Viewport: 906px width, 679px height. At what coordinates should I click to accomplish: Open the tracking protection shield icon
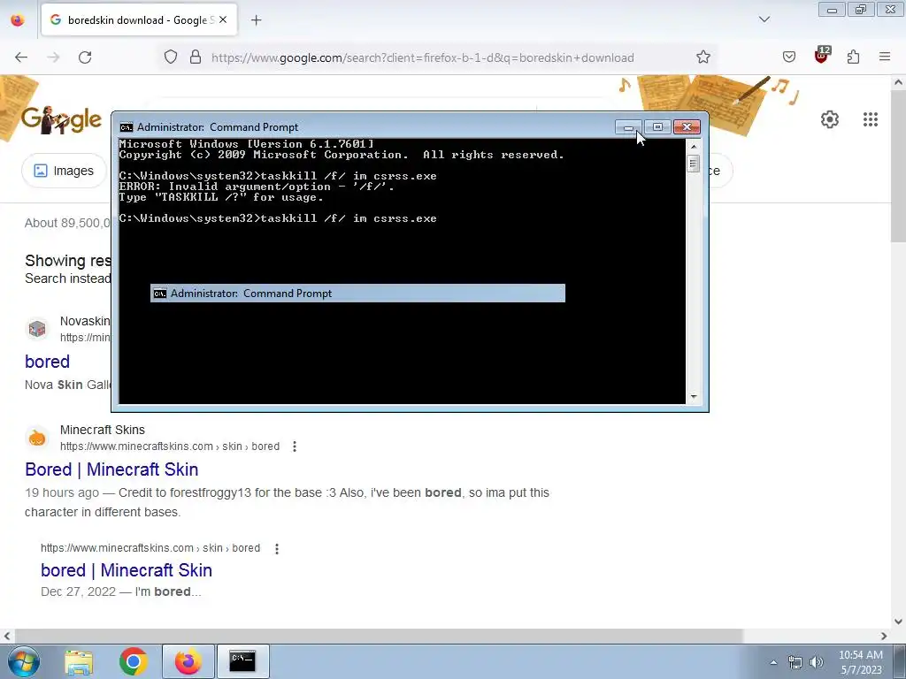tap(171, 57)
